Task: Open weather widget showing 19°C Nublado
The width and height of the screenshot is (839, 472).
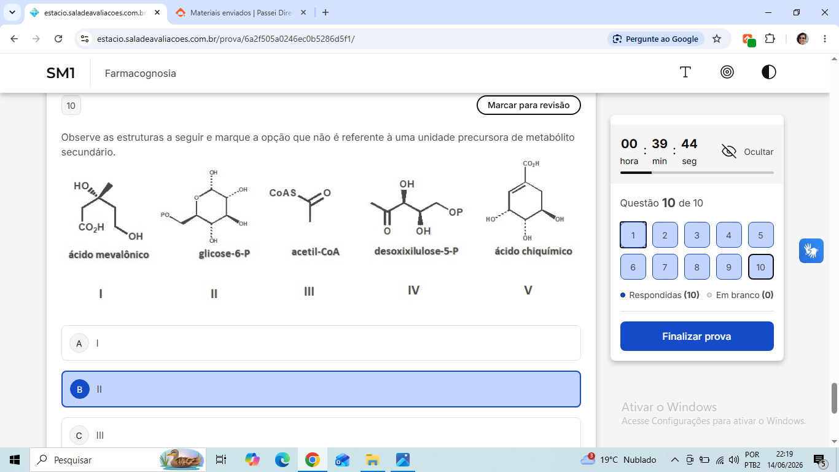Action: coord(619,460)
